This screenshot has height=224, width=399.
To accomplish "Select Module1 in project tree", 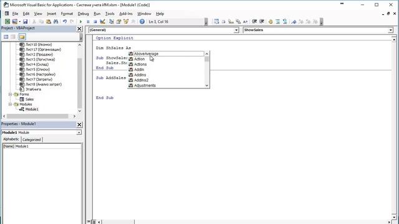I will [32, 110].
